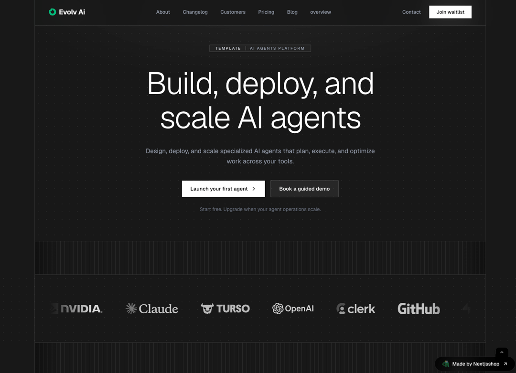Click the Nextjsshop badge icon
The height and width of the screenshot is (373, 516).
[446, 364]
